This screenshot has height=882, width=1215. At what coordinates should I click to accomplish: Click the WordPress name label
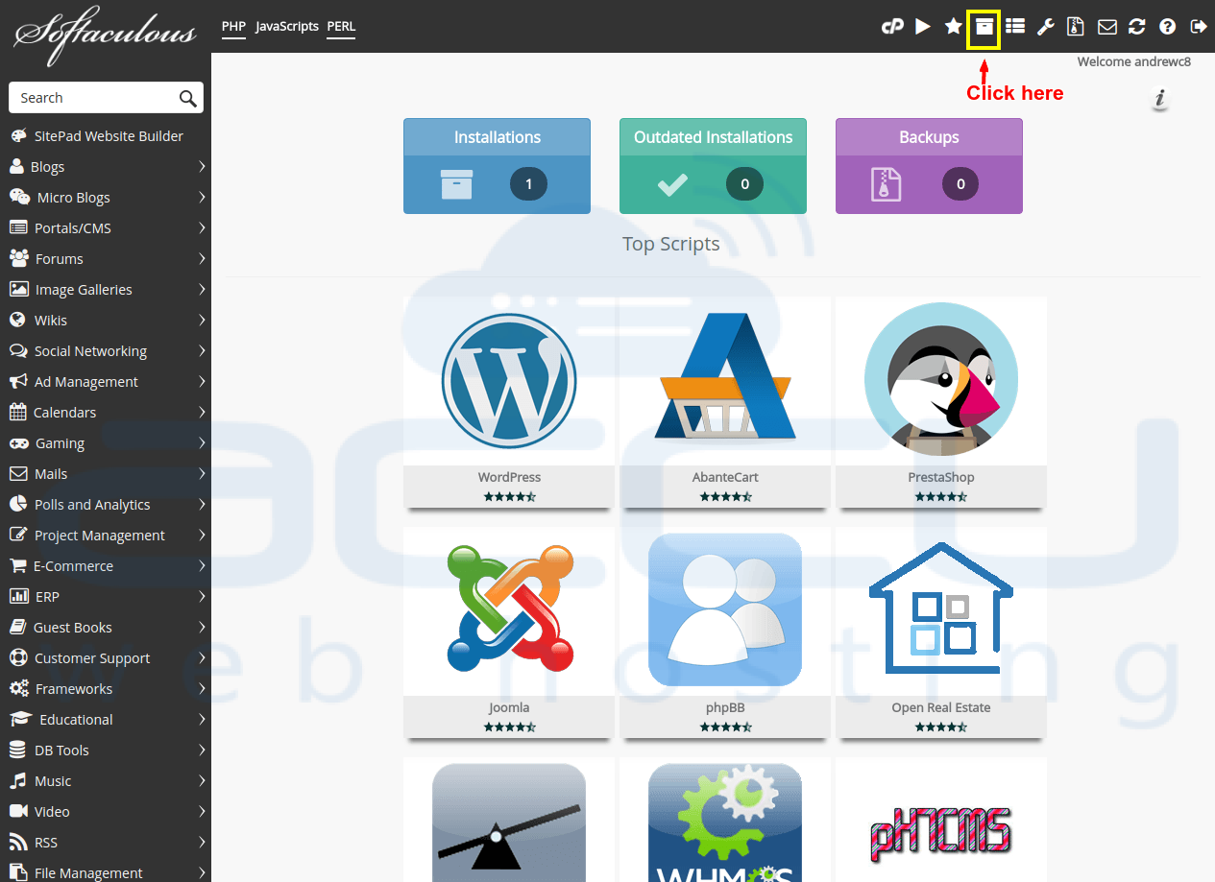(509, 477)
